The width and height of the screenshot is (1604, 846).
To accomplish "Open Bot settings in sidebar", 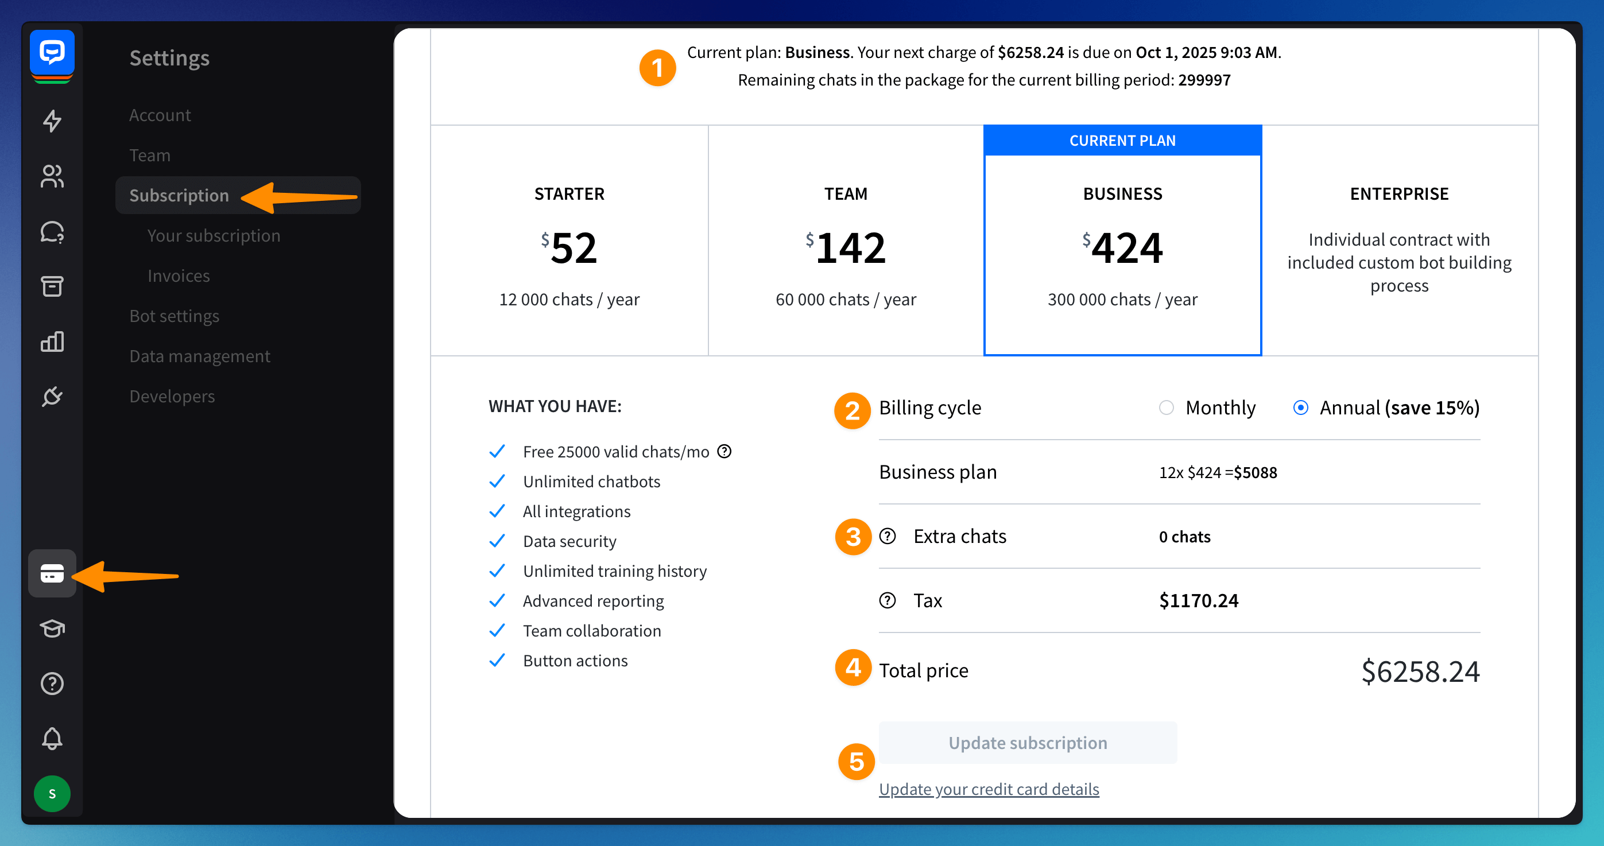I will click(x=175, y=316).
